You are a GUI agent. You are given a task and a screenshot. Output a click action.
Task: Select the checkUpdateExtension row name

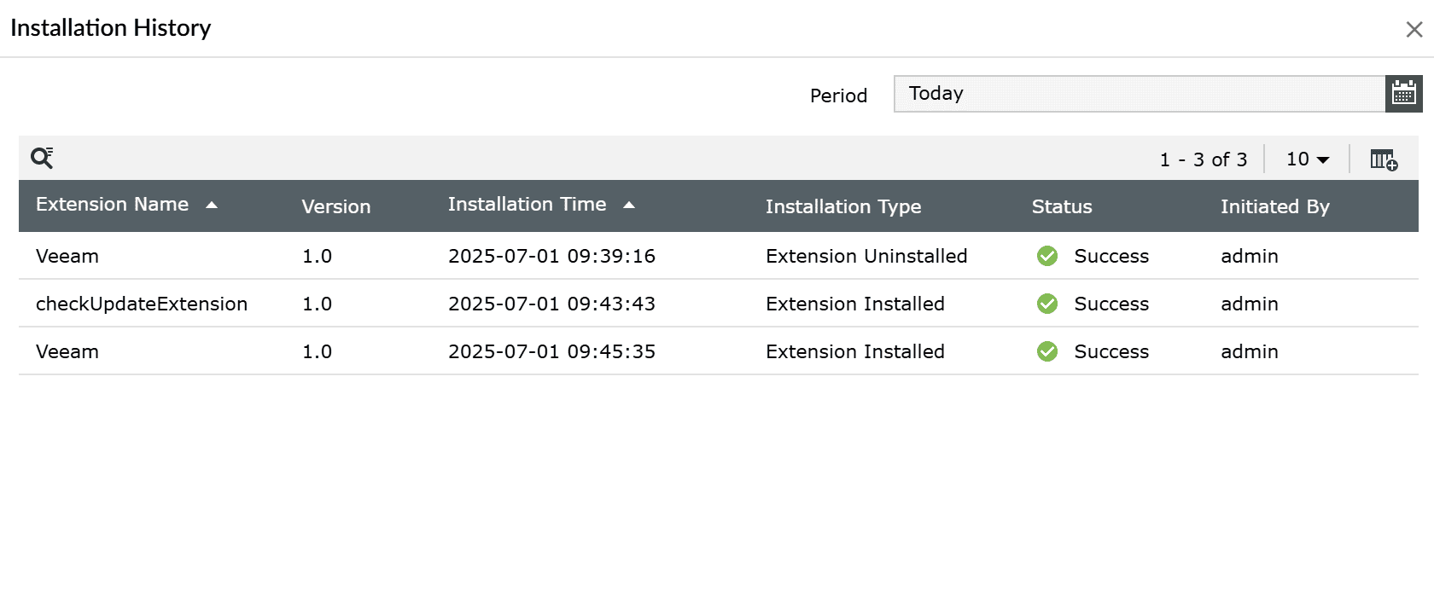click(142, 304)
